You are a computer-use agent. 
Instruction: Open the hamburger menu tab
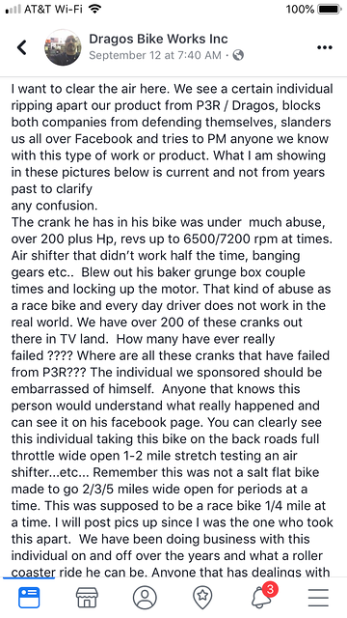click(x=318, y=598)
